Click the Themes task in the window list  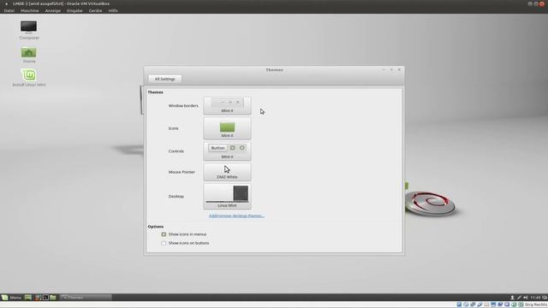86,298
